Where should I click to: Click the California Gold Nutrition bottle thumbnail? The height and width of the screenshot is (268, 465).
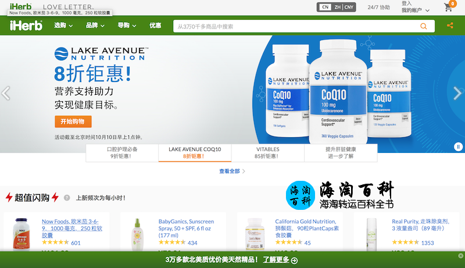click(255, 234)
